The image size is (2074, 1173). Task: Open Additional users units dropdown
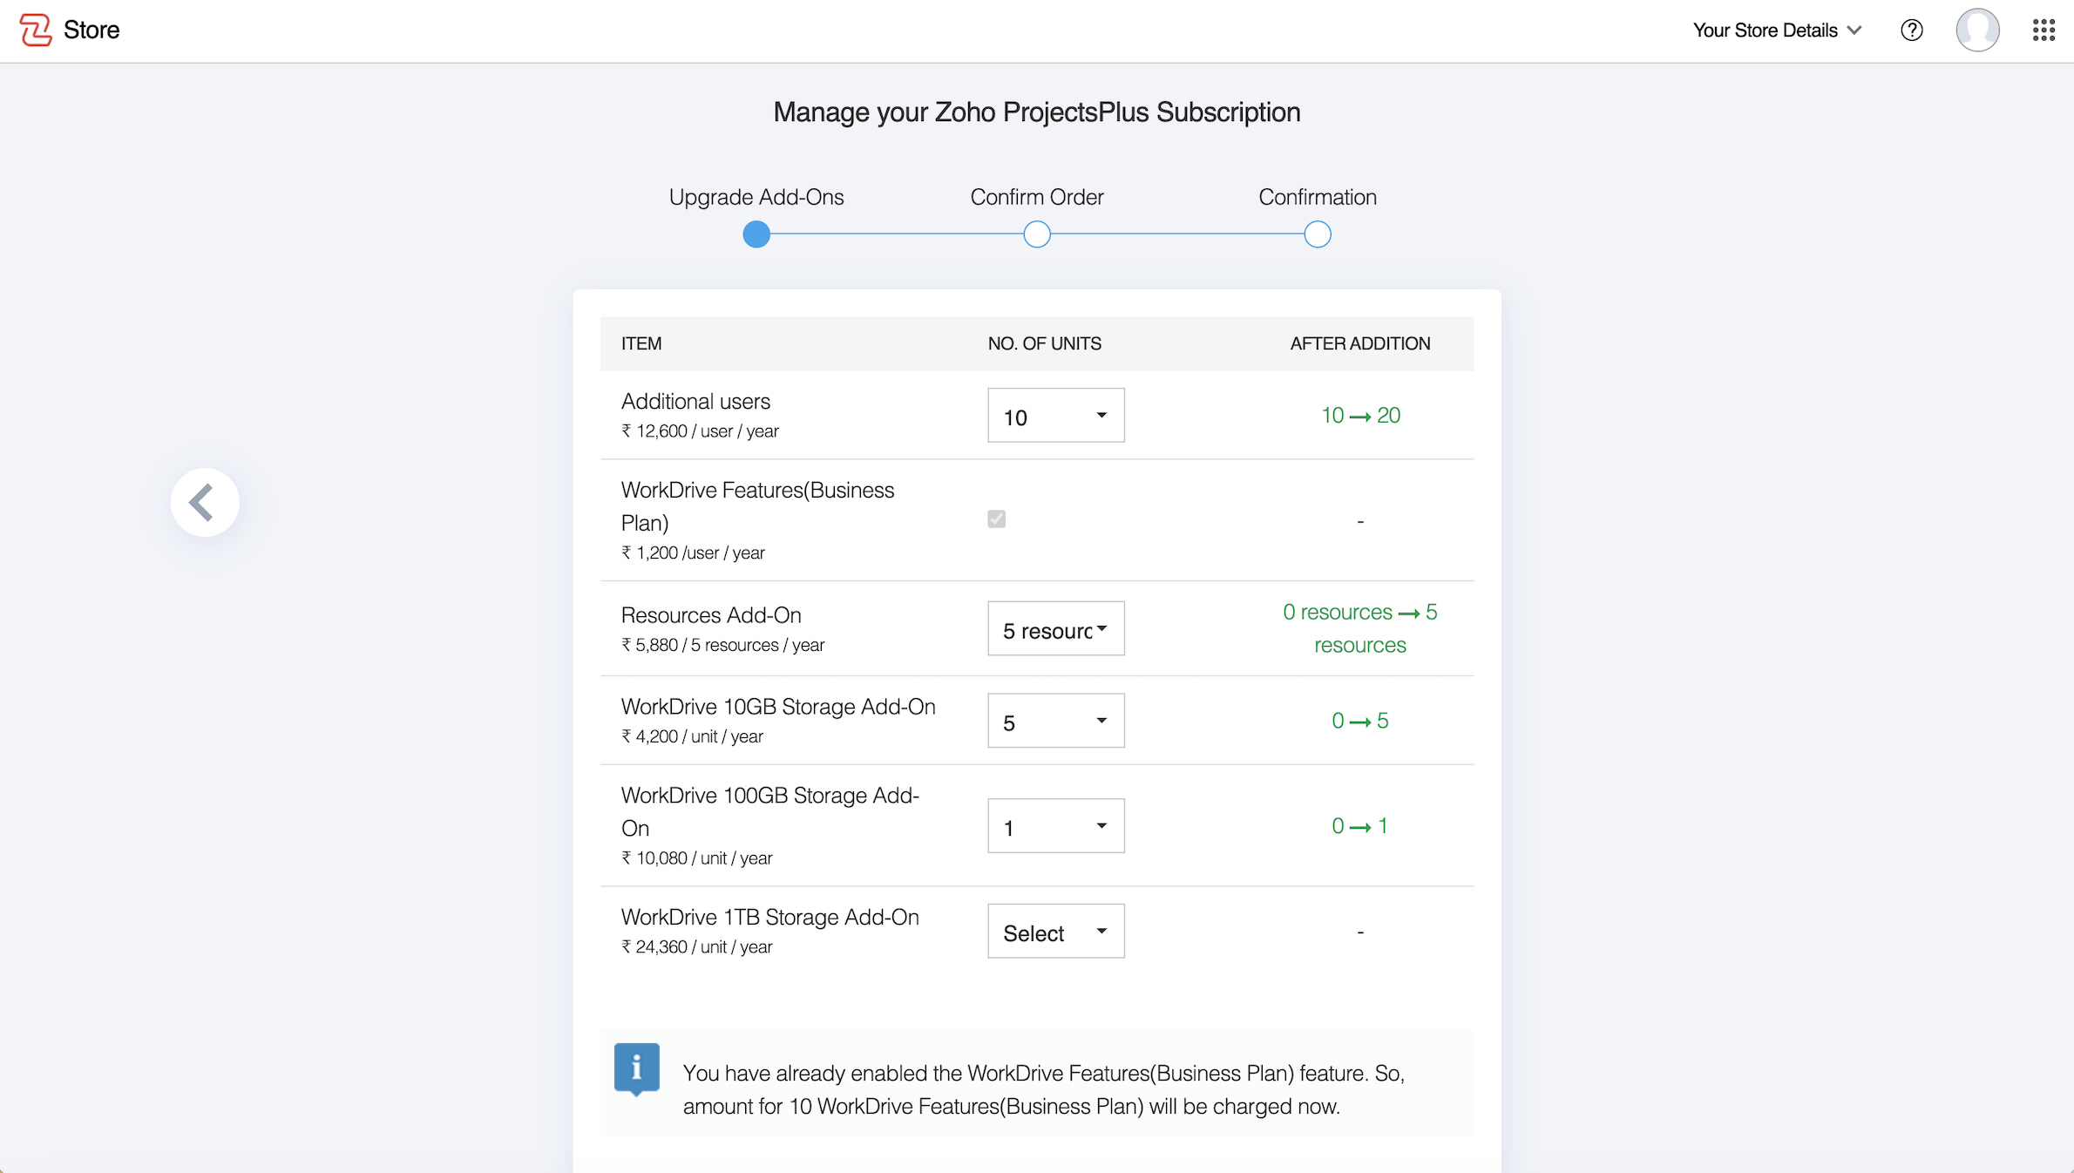(1055, 416)
